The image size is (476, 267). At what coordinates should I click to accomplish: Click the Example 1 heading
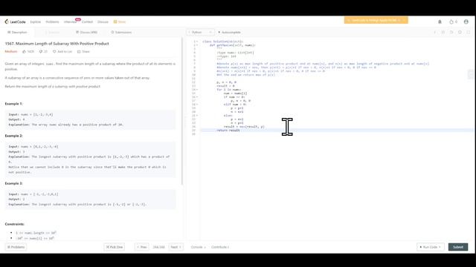[x=13, y=104]
